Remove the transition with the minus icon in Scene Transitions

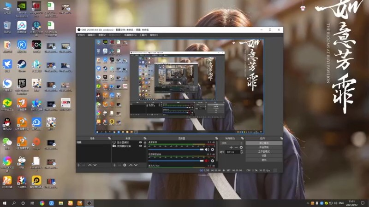coord(236,147)
